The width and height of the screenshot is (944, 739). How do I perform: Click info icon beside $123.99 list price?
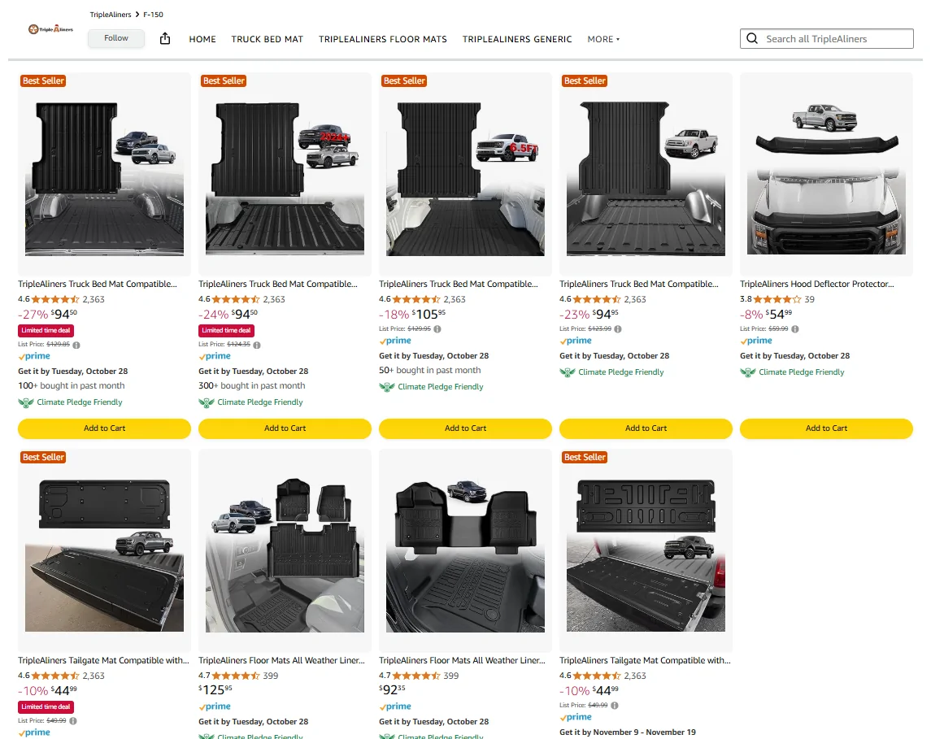[x=617, y=329]
